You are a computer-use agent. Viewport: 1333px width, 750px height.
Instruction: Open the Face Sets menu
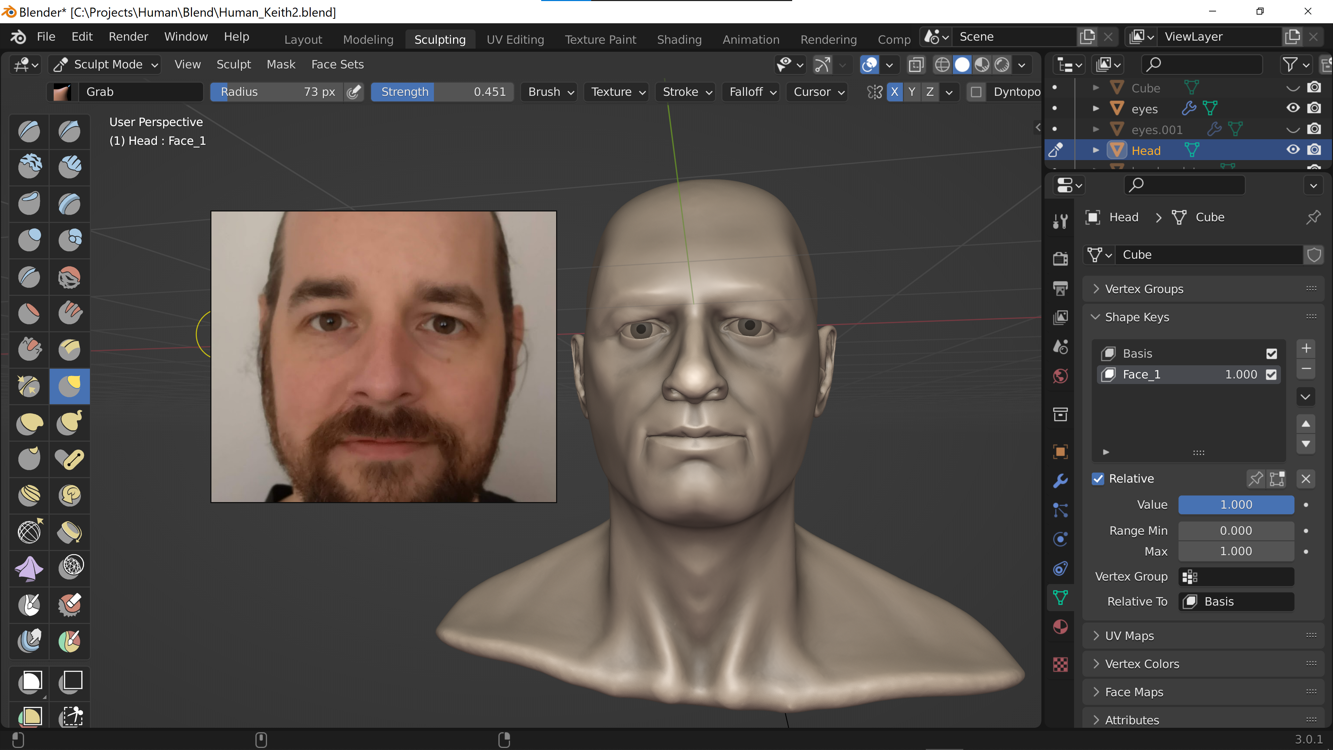337,65
